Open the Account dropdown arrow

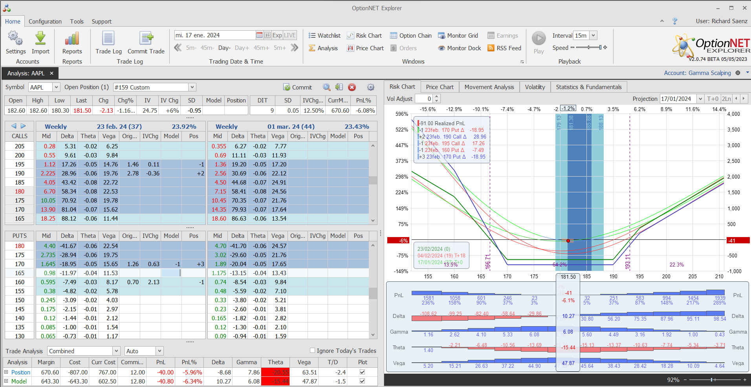(747, 73)
